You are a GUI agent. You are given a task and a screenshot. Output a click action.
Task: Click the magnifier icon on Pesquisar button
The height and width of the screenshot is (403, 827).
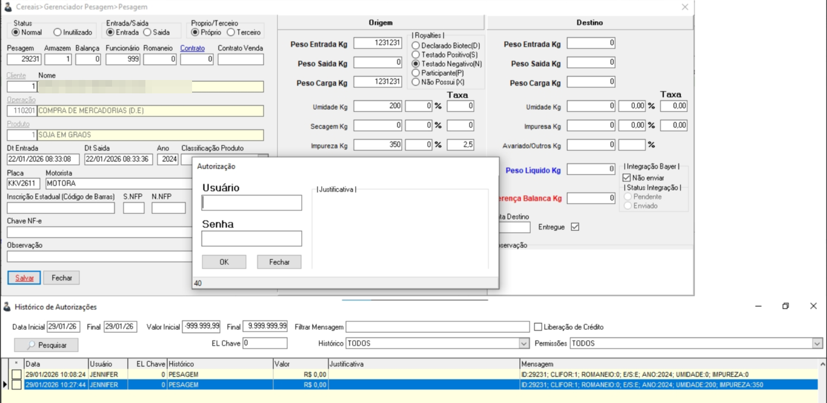point(31,345)
